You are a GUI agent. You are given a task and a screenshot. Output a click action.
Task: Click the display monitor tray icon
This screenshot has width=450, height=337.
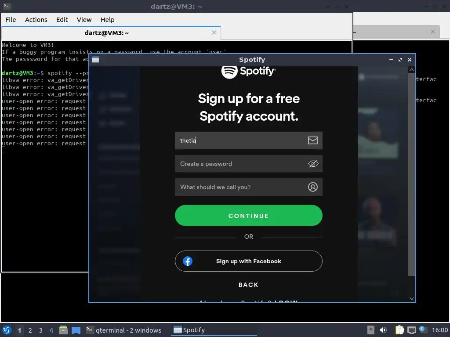pos(411,330)
